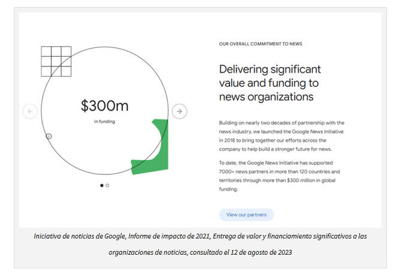Click 'OUR OVERALL COMMITMENT TO NEWS' section label

coord(260,44)
